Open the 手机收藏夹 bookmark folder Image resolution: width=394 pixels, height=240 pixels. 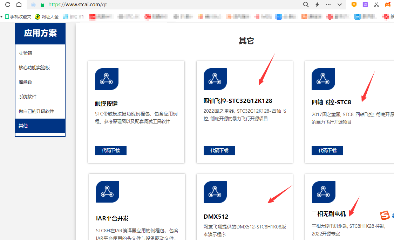point(18,16)
